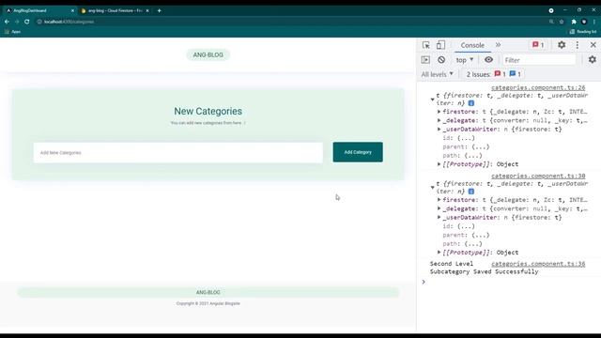Expand firestore in second logged object
This screenshot has height=338, width=601.
click(x=439, y=200)
